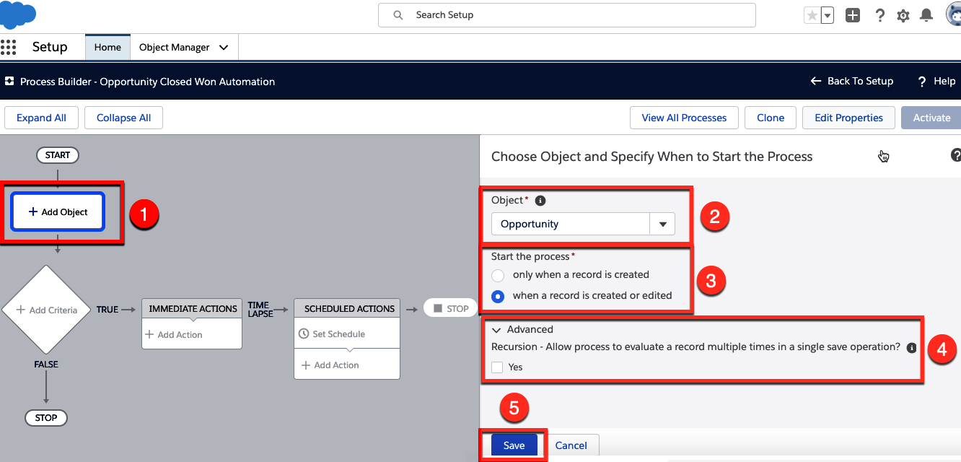Click the Object field info icon
The width and height of the screenshot is (961, 462).
(540, 201)
